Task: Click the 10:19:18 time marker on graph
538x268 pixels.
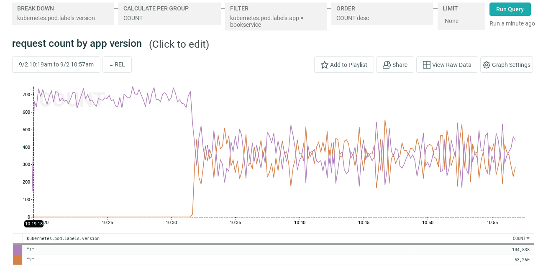Action: click(x=34, y=224)
